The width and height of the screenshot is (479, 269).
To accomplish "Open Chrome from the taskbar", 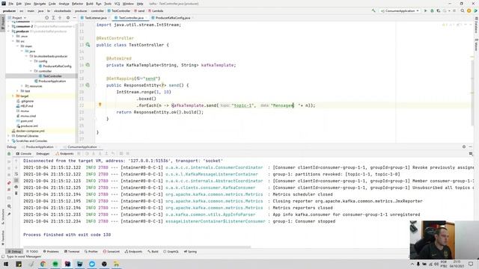I will point(43,264).
